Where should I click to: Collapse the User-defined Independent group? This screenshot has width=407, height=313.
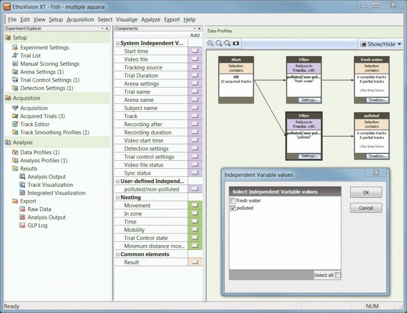(118, 181)
